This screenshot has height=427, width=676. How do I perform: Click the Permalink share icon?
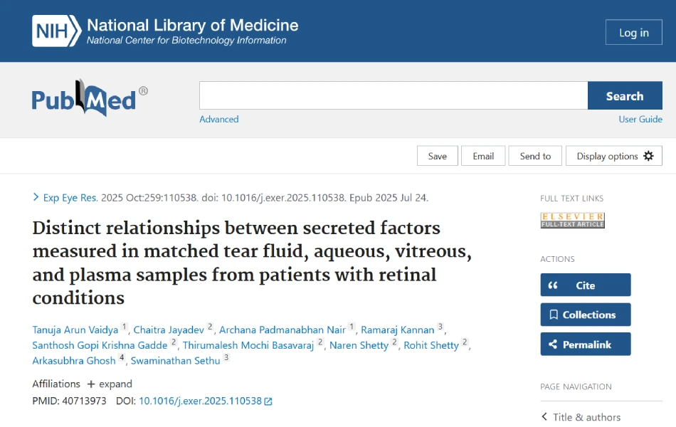click(x=553, y=344)
